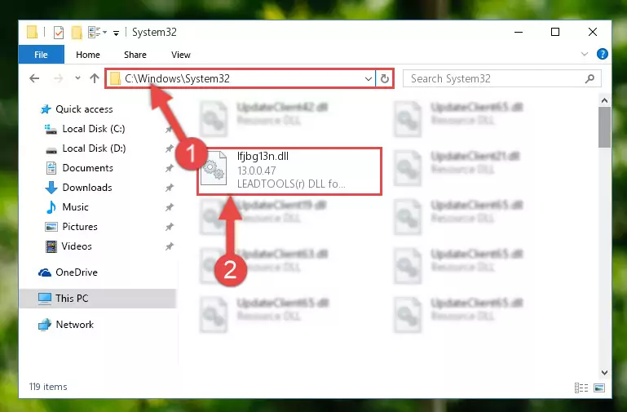
Task: Click the 13.0.0.47 version text
Action: tap(256, 171)
